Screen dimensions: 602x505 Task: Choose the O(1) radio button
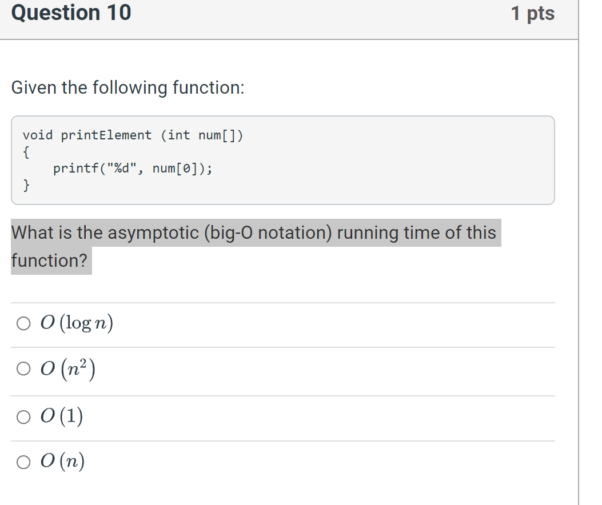pyautogui.click(x=24, y=417)
